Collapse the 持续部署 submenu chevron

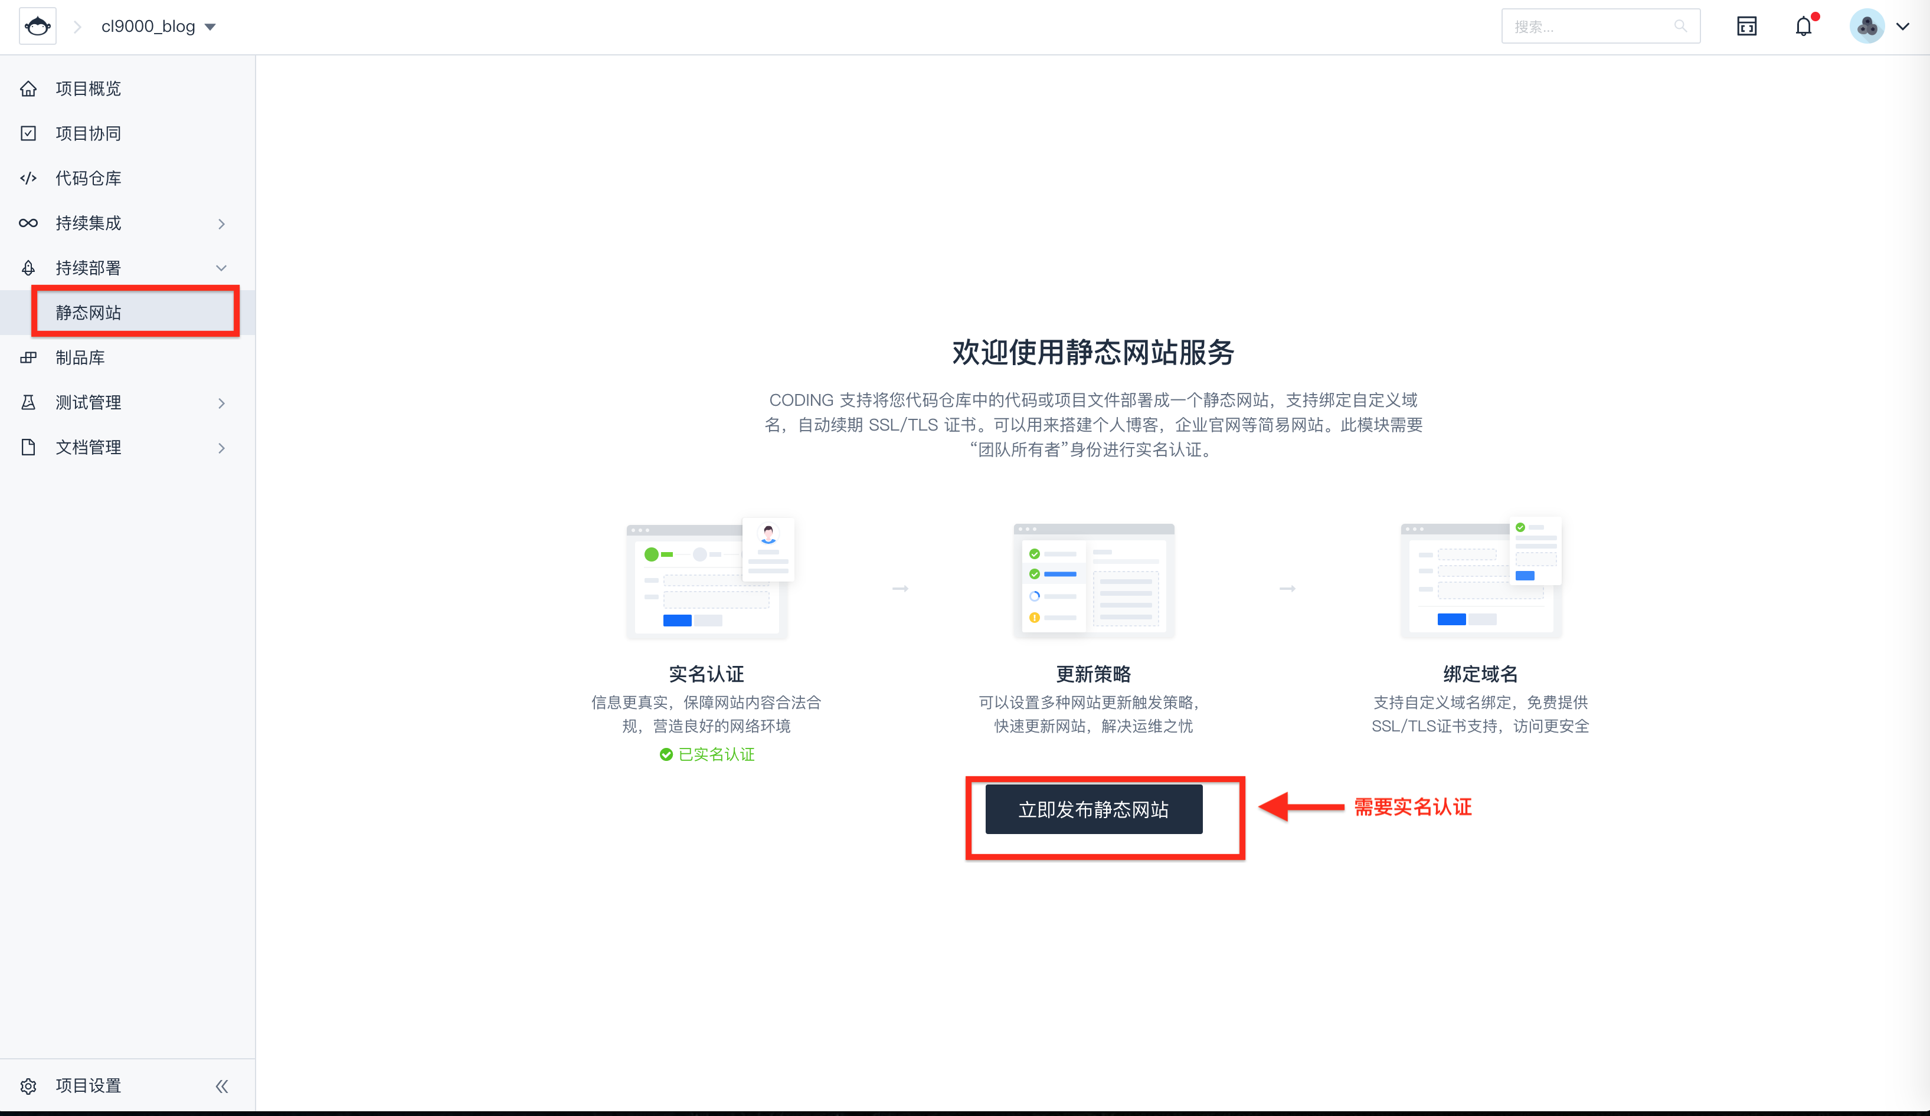221,268
